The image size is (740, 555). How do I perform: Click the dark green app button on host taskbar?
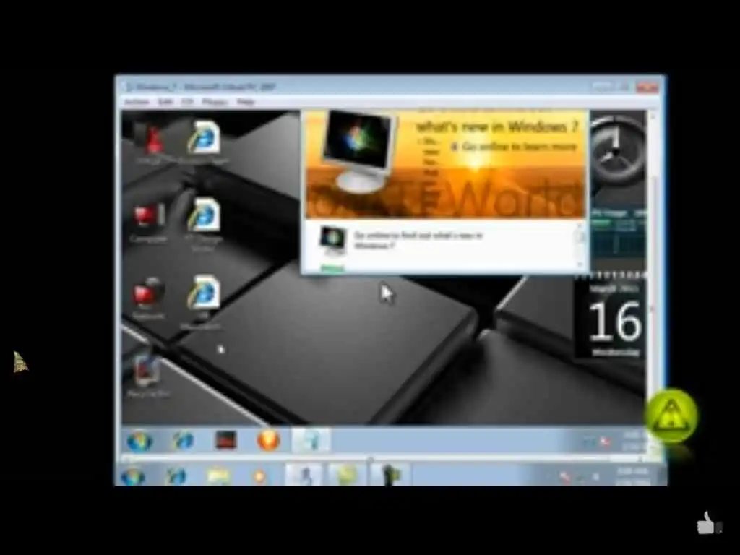click(x=390, y=474)
